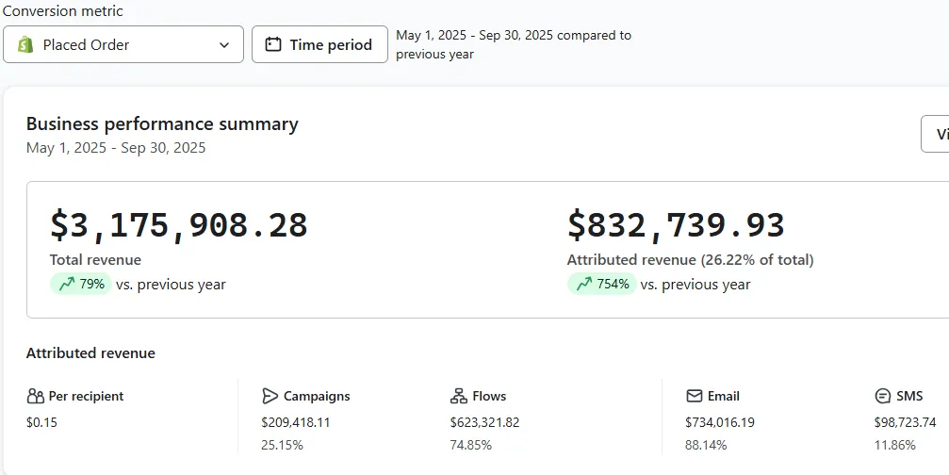Select the Attributed revenue amount $832,739.93
949x475 pixels.
pyautogui.click(x=676, y=225)
